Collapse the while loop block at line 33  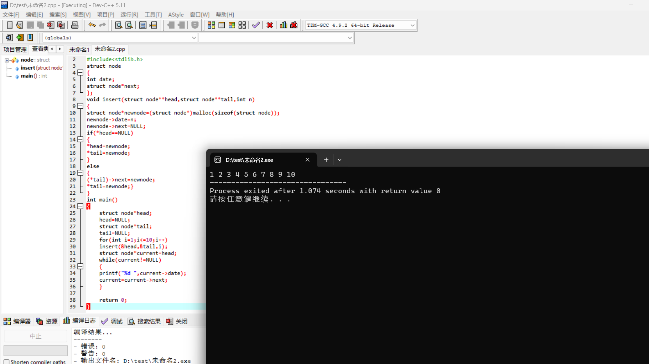pos(81,266)
